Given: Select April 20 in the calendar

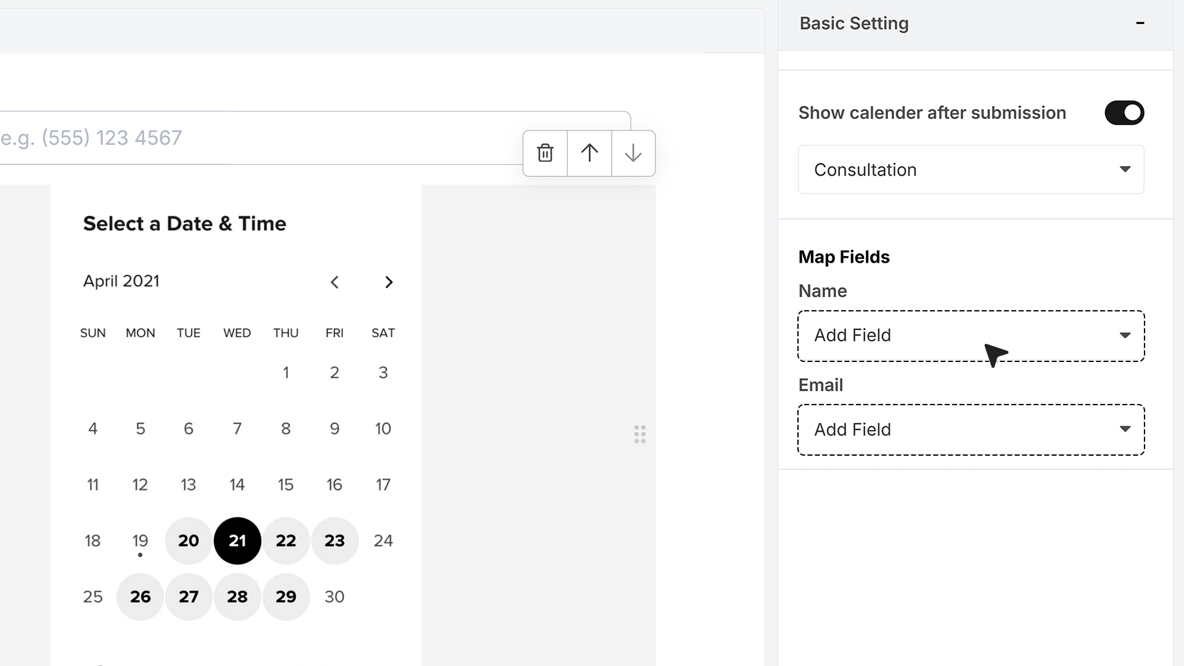Looking at the screenshot, I should pos(189,541).
